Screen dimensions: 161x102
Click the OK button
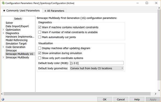point(105,99)
